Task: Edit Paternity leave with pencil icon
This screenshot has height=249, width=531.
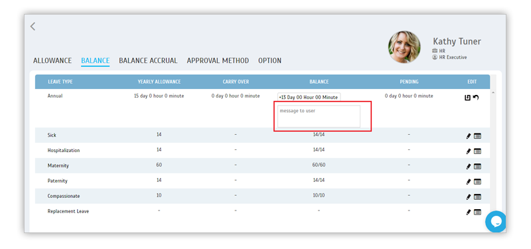Action: pos(469,181)
